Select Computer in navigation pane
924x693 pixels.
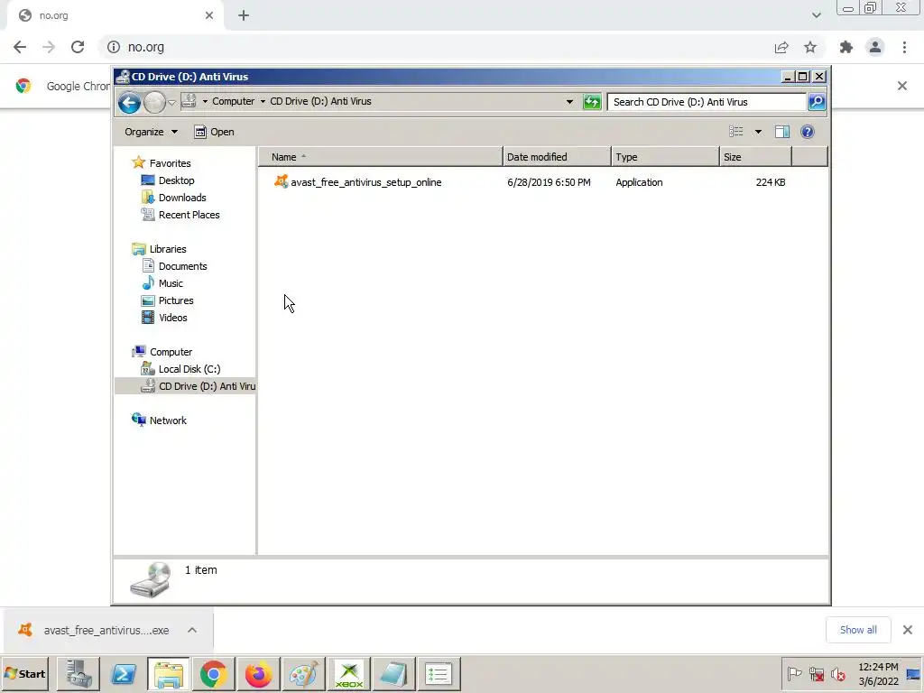(x=171, y=352)
